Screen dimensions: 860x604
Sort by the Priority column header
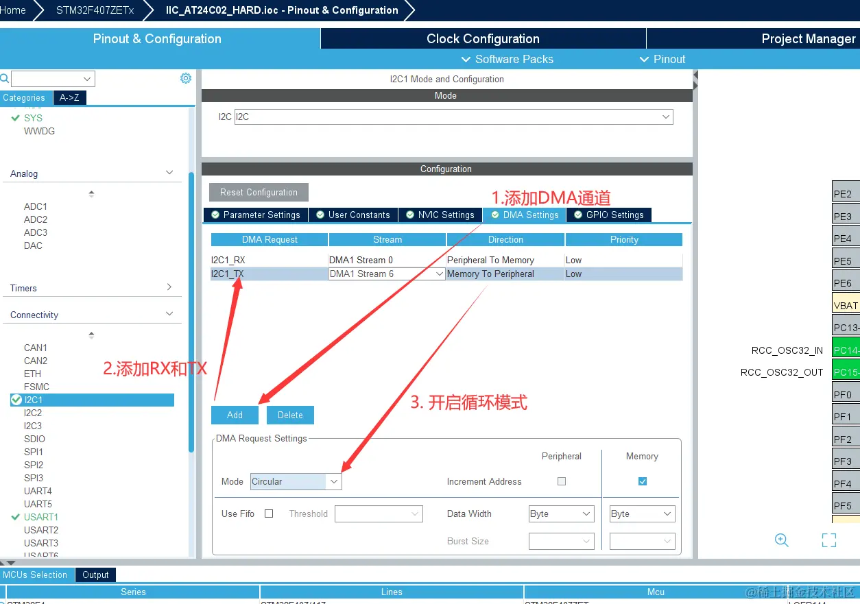[624, 239]
